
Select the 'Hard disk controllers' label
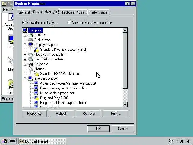[49, 59]
